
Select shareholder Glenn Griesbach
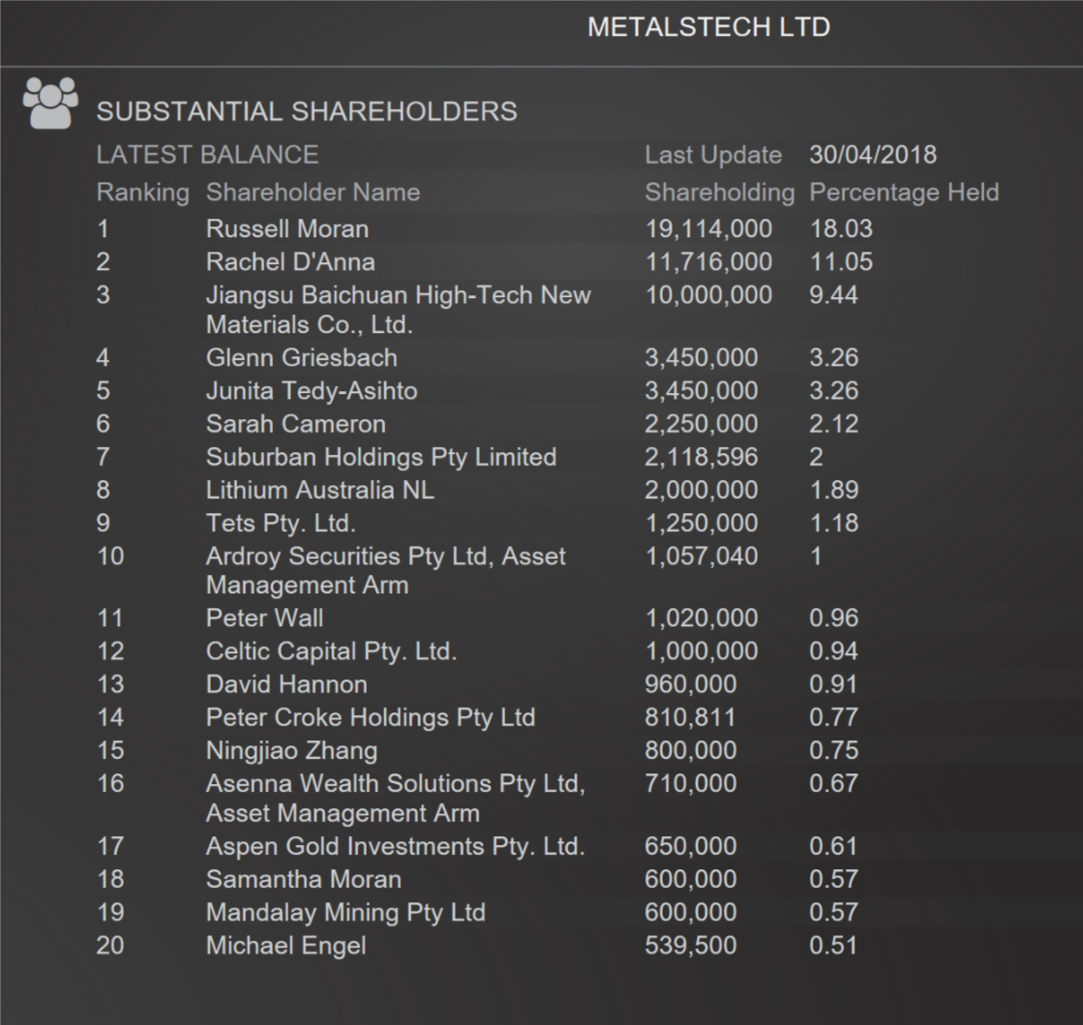(302, 358)
